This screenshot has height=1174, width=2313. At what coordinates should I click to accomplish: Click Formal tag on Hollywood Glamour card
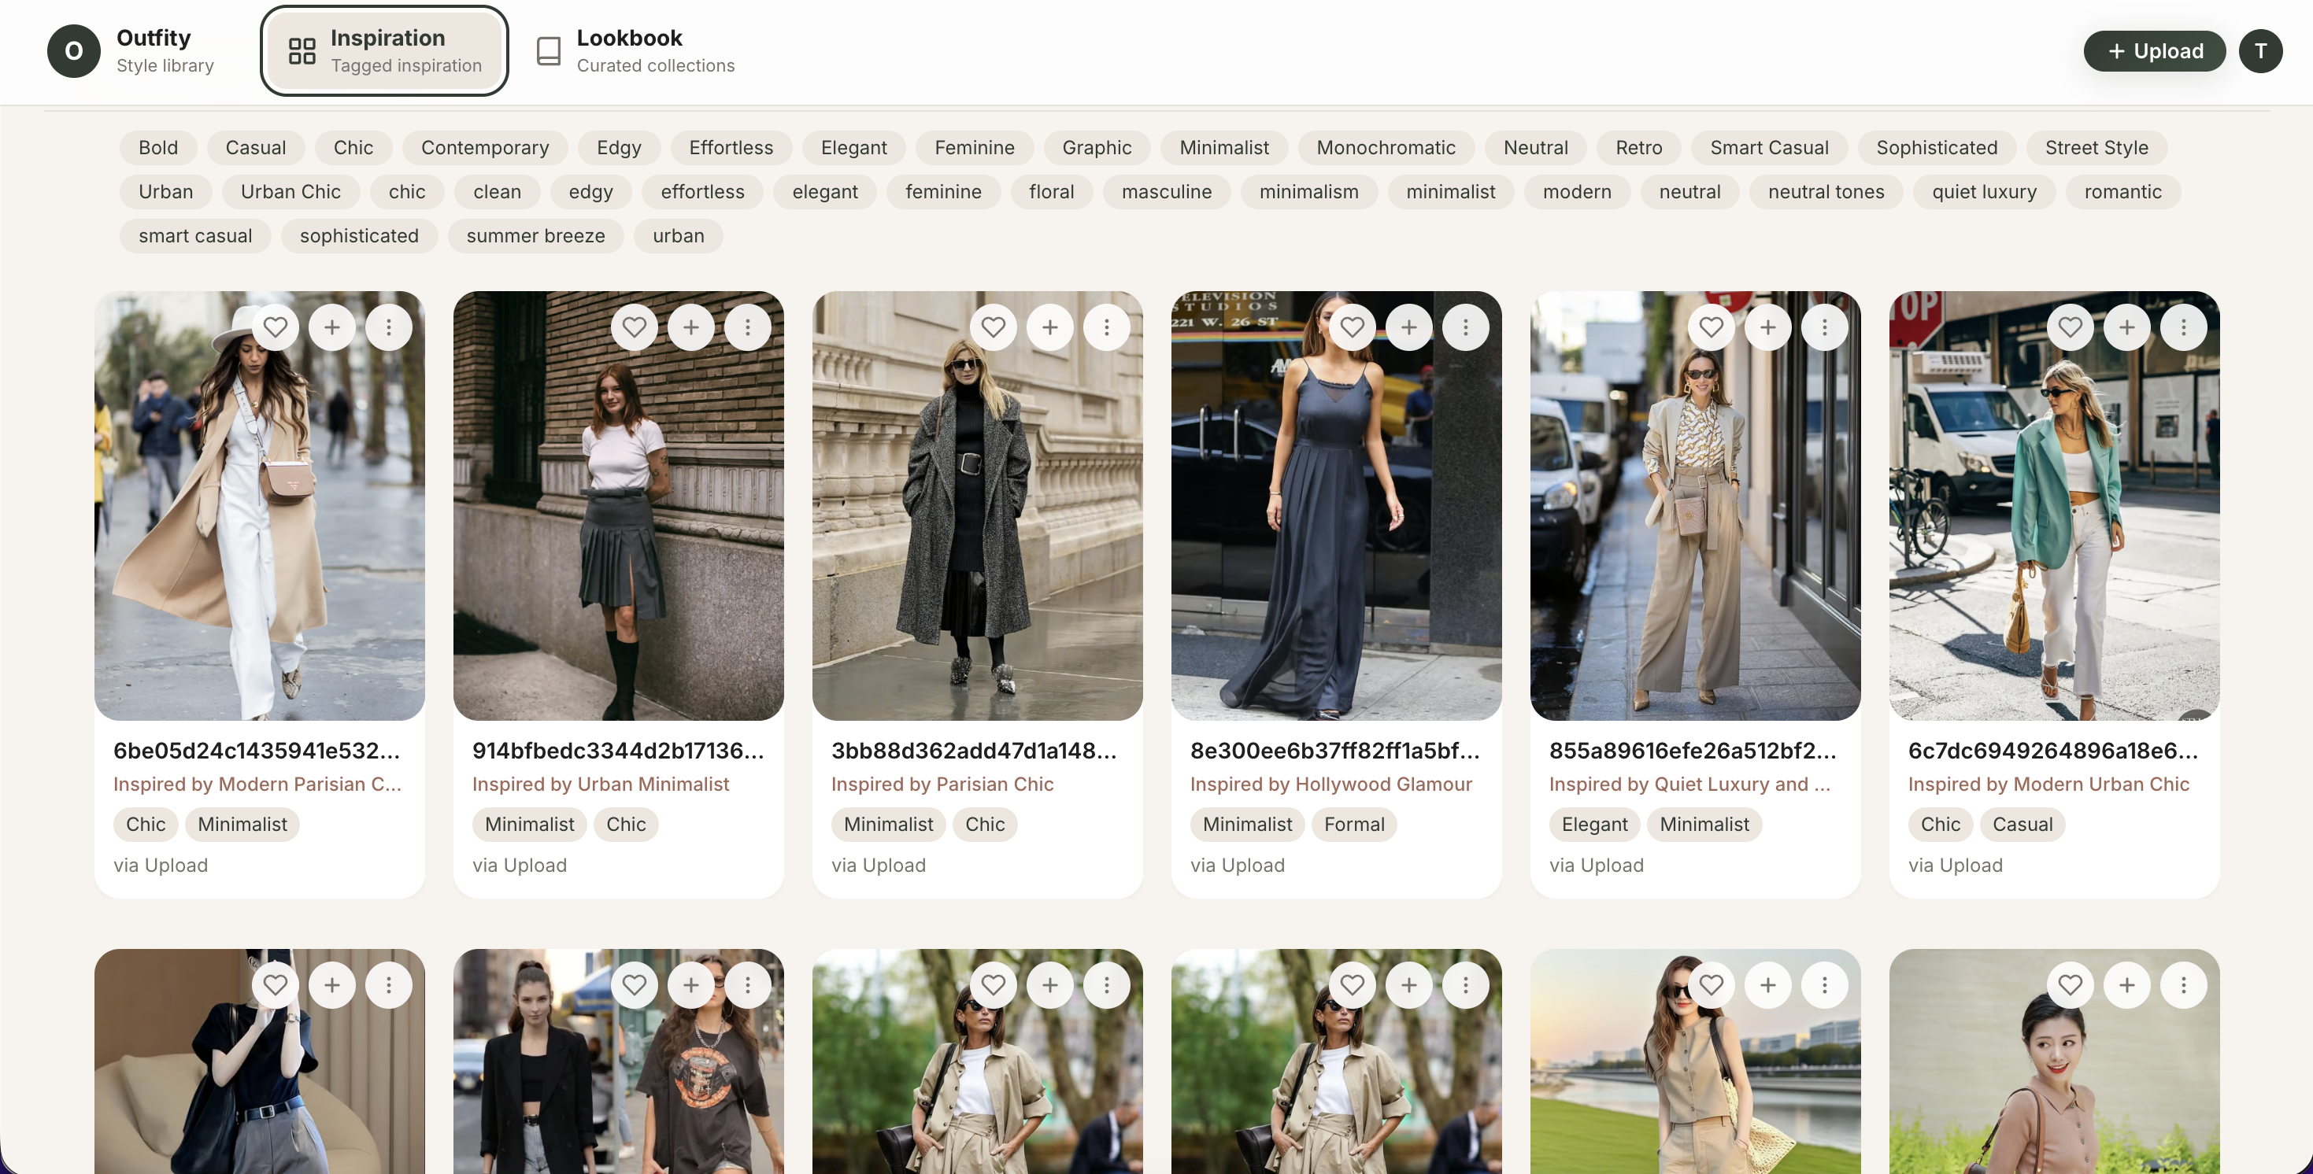click(x=1354, y=825)
